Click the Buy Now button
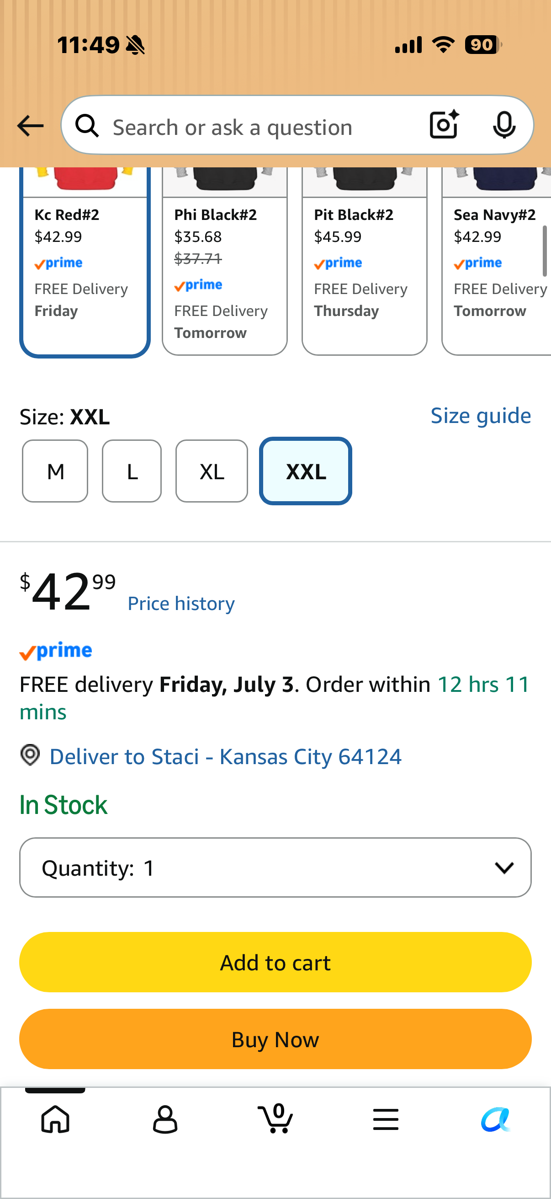Viewport: 551px width, 1199px height. point(275,1039)
